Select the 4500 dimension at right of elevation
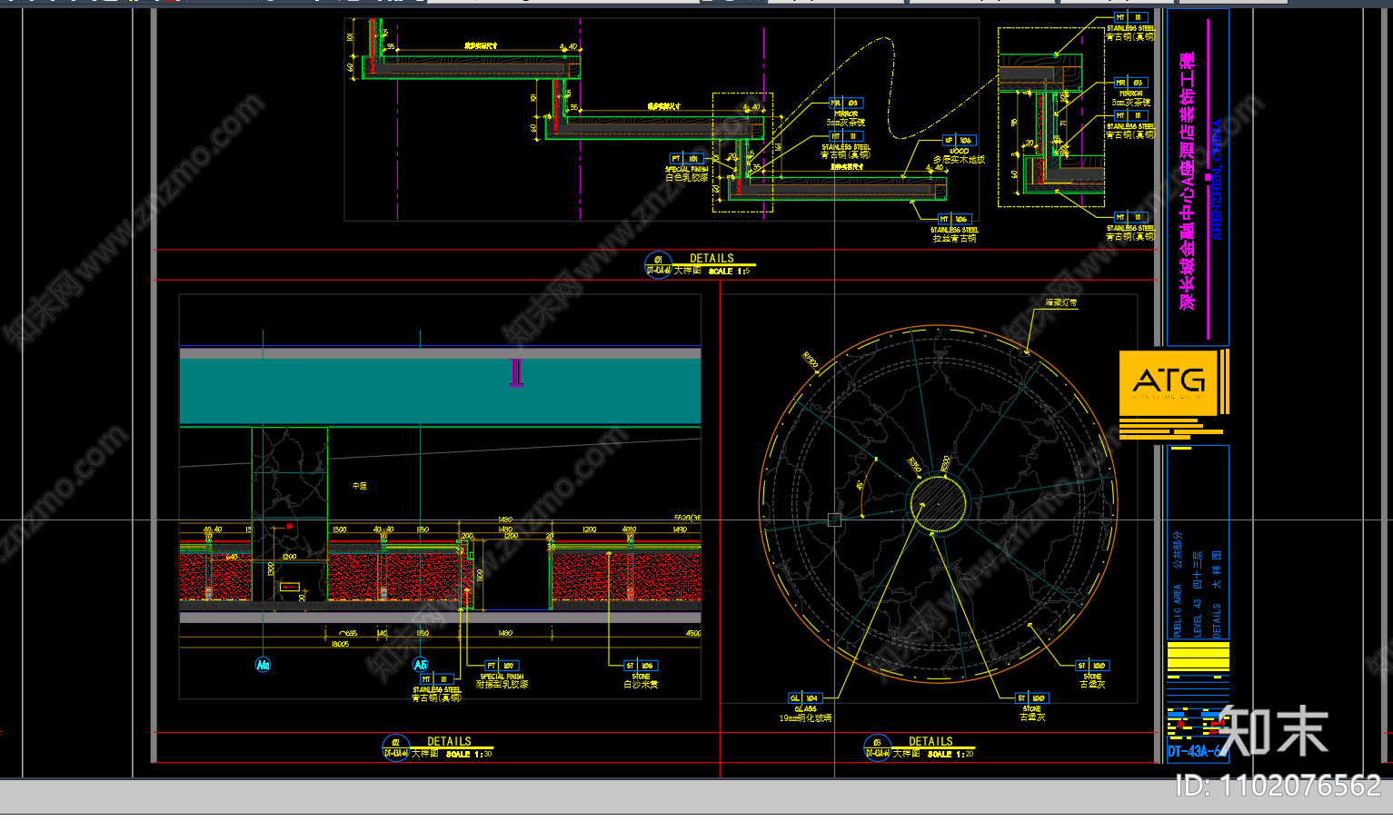The image size is (1393, 821). point(693,633)
